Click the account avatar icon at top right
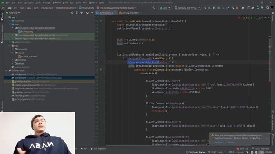 (x=272, y=8)
